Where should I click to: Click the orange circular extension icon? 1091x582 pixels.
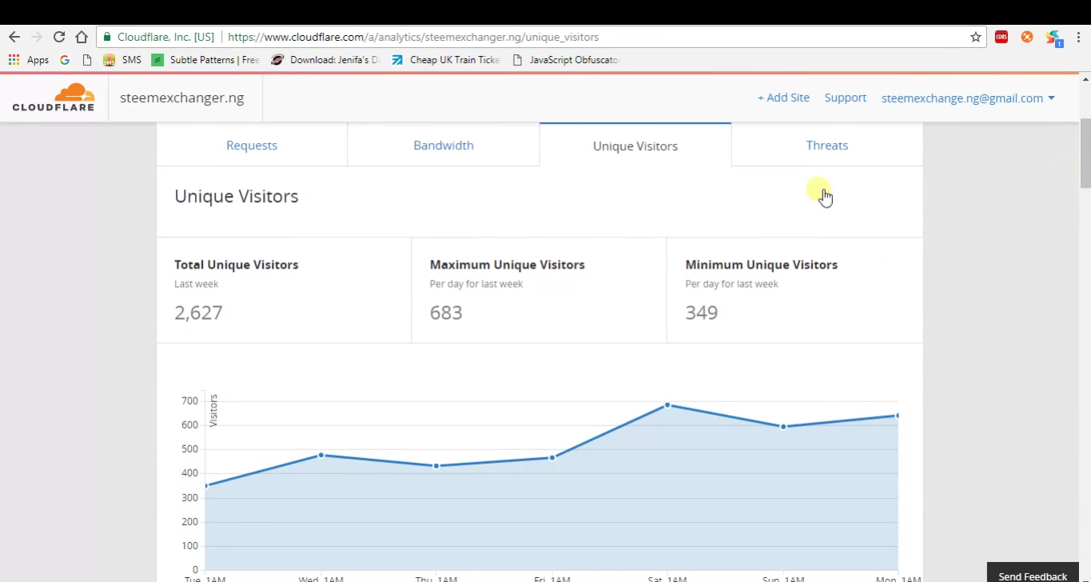point(1027,37)
